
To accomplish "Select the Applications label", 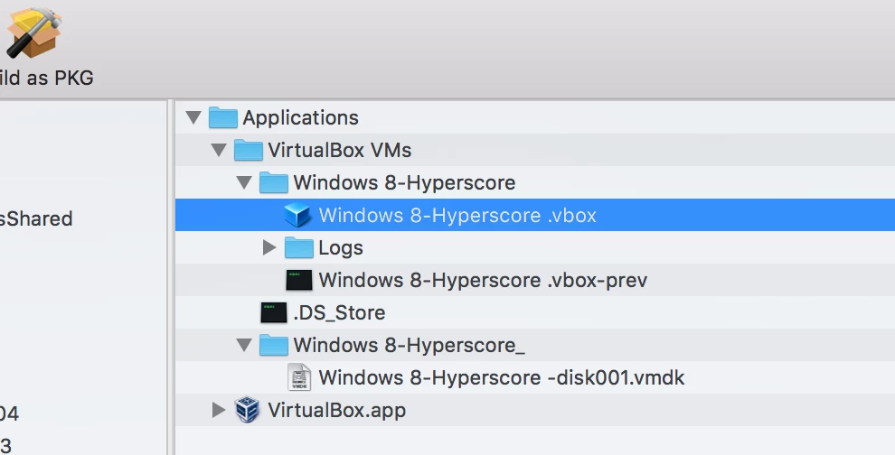I will click(x=301, y=118).
